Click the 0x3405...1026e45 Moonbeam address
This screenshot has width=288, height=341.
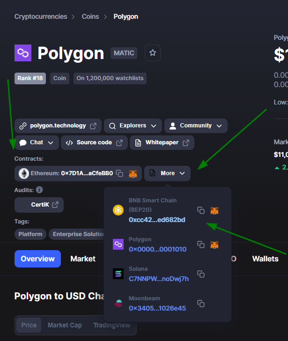[x=157, y=308]
